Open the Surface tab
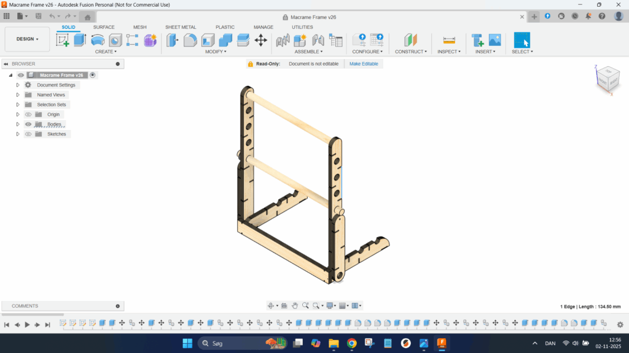 [104, 28]
